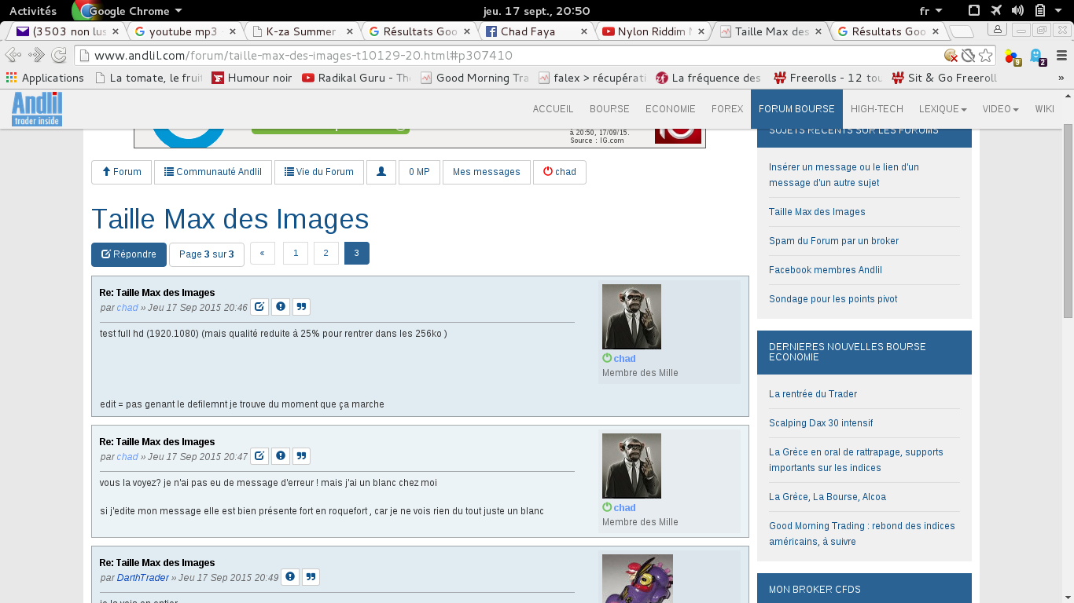Go to previous page with the « button
The height and width of the screenshot is (603, 1074).
[x=263, y=253]
